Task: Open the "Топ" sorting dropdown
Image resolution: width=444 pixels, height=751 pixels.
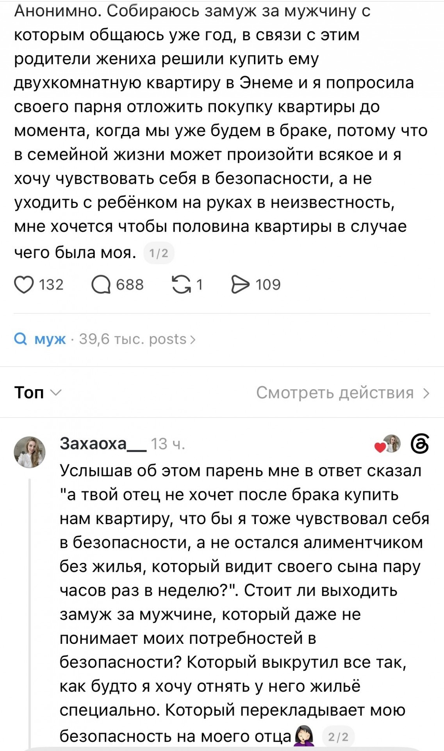Action: 38,392
